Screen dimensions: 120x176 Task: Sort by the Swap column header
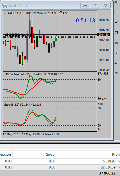coord(50,155)
